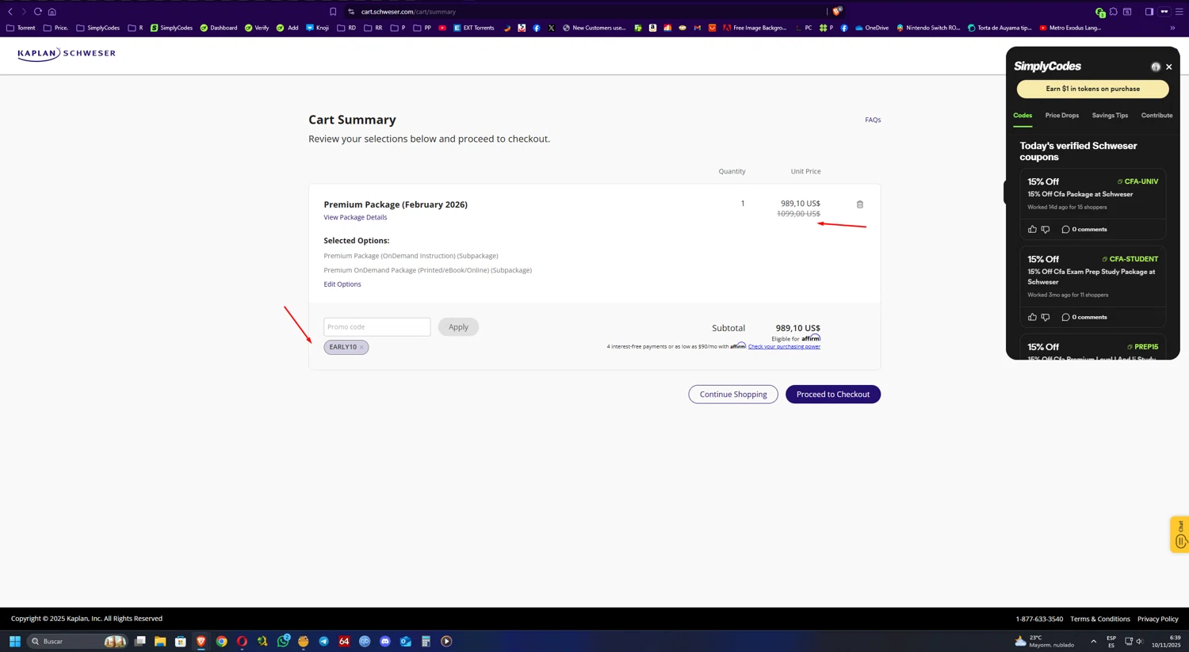This screenshot has height=652, width=1189.
Task: Switch to the Codes tab in SimplyCodes
Action: [1023, 116]
